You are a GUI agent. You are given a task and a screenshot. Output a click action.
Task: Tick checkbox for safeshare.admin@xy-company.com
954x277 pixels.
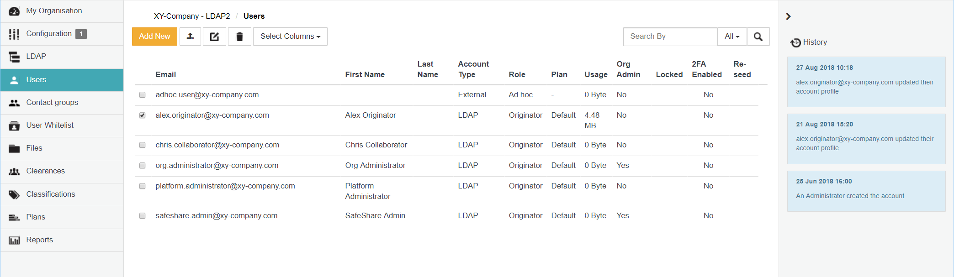pos(143,216)
